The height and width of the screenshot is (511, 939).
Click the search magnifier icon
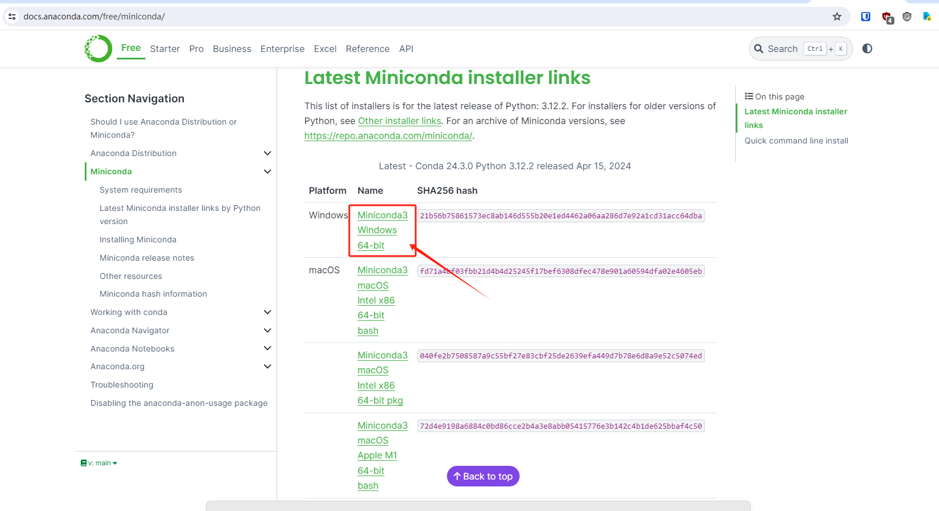click(x=759, y=49)
